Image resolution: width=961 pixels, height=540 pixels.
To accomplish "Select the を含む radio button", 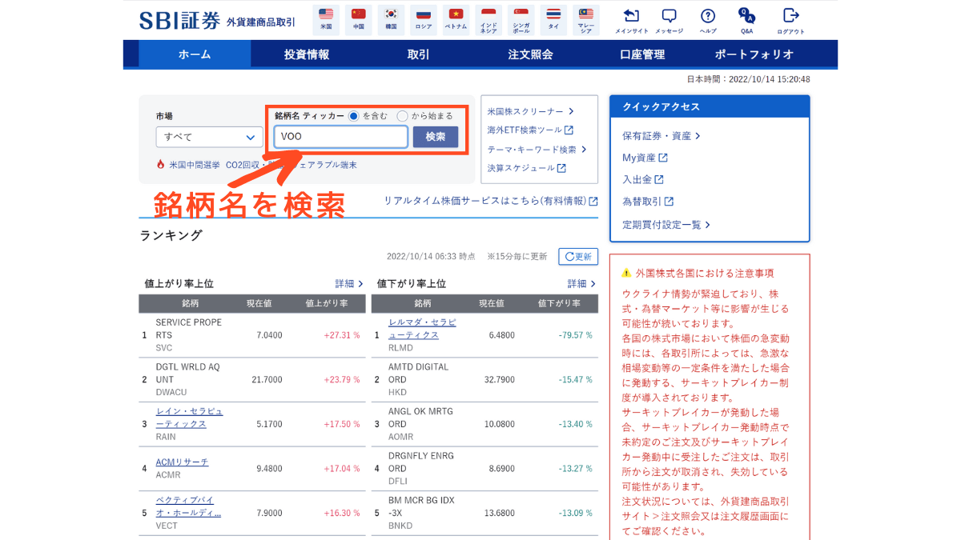I will (x=354, y=116).
